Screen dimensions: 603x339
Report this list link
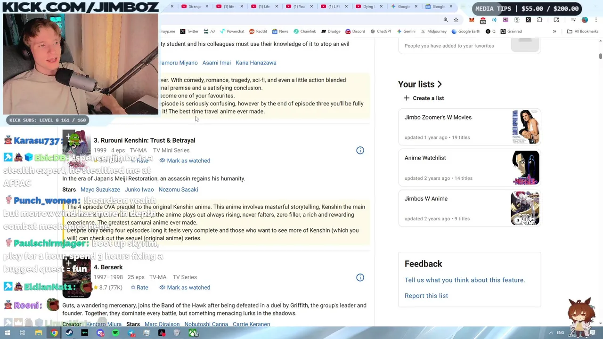pos(426,296)
